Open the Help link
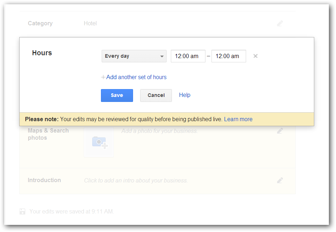 click(x=185, y=95)
